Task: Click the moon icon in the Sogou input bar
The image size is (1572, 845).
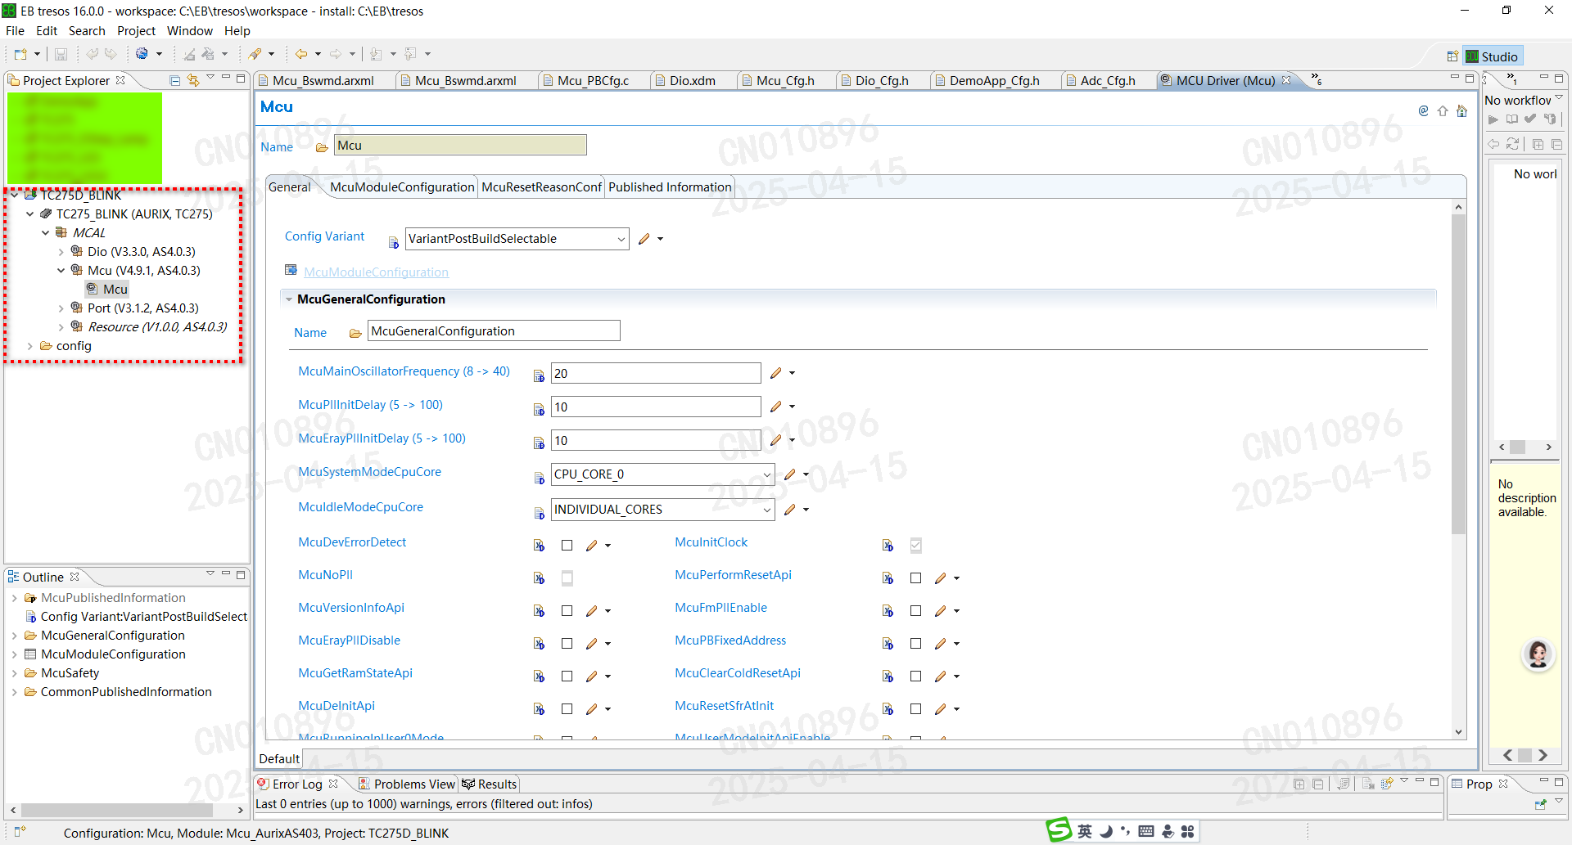Action: pos(1106,831)
